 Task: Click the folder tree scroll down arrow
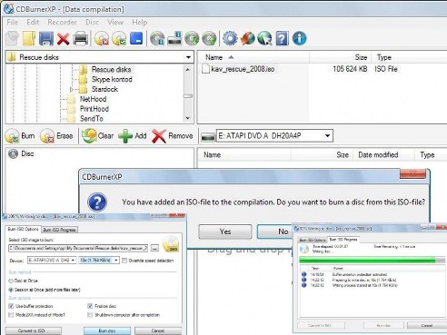coord(188,118)
